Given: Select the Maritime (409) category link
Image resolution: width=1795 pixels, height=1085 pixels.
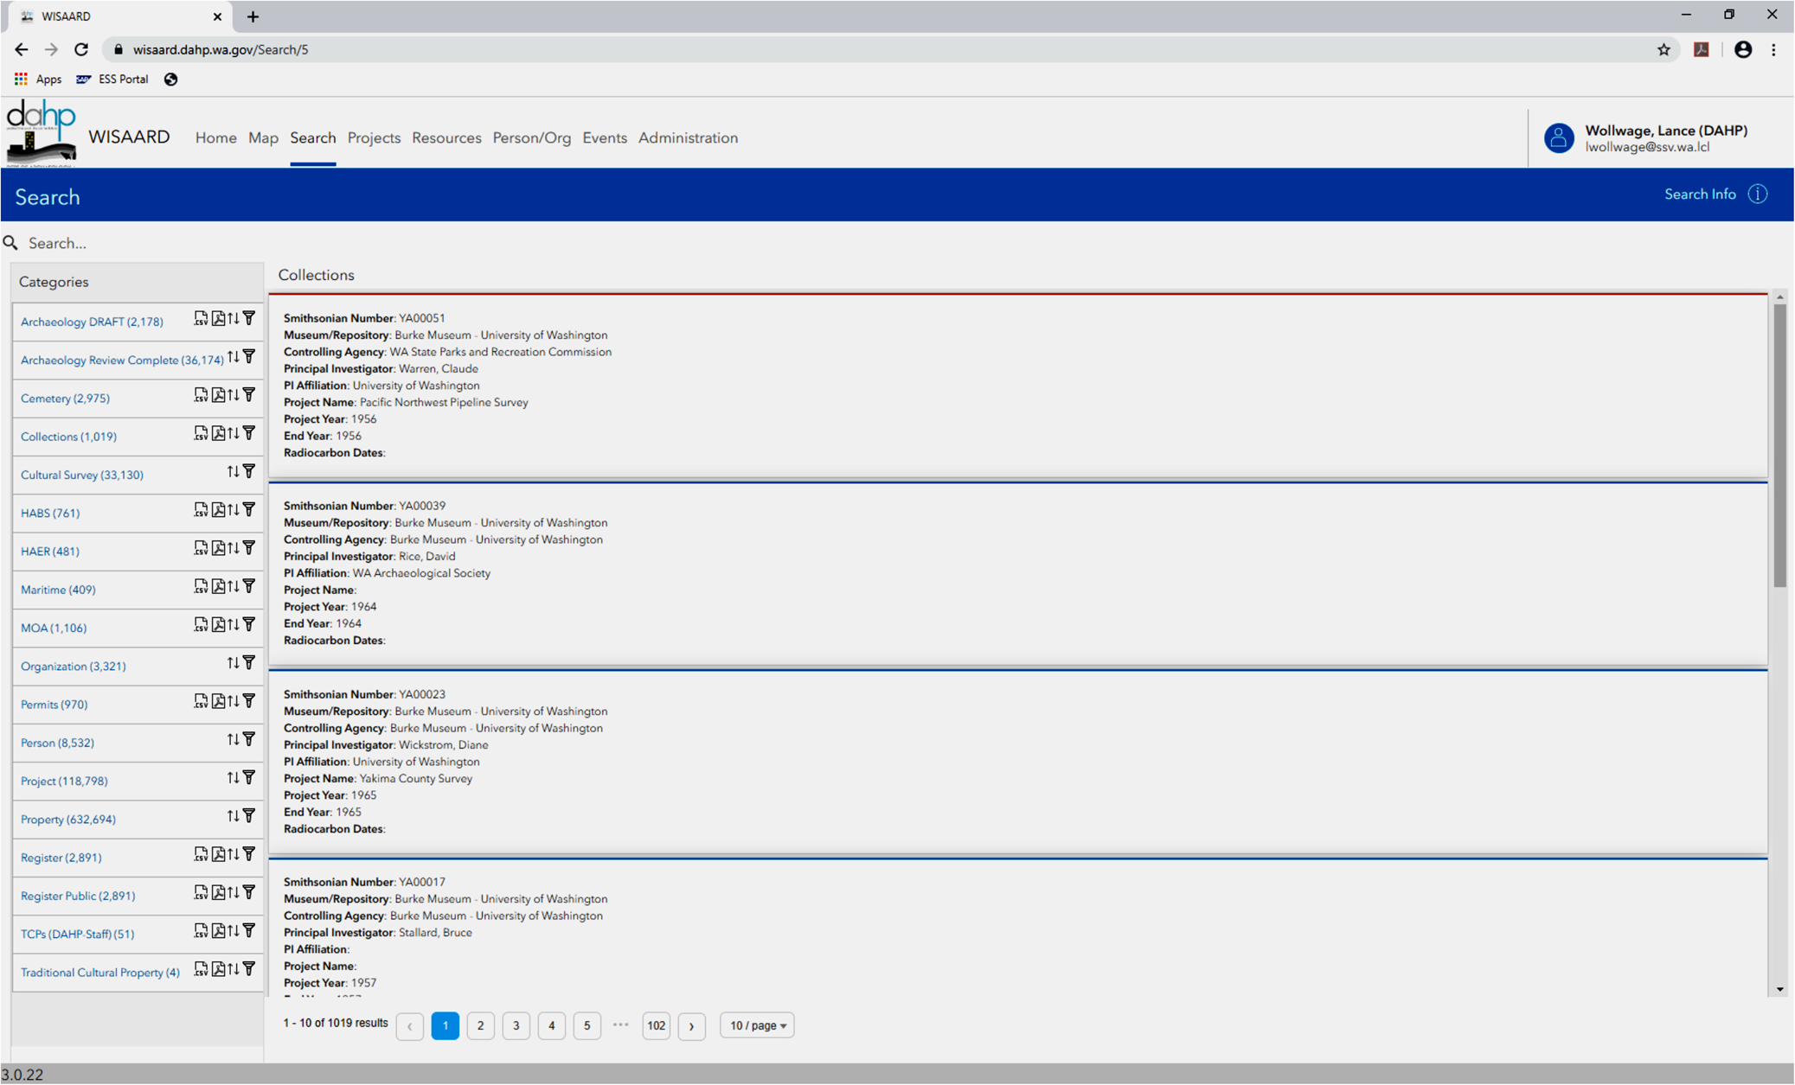Looking at the screenshot, I should 58,590.
